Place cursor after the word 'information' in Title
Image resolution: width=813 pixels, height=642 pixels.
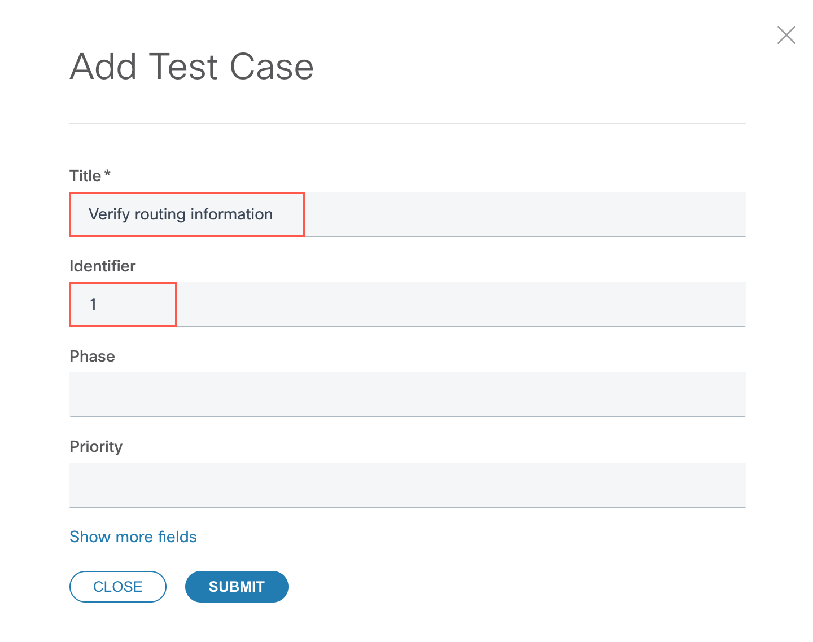[x=274, y=214]
